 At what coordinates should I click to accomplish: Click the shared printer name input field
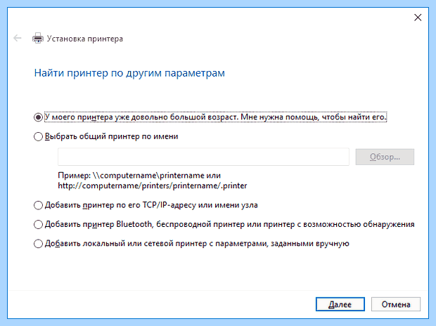click(203, 157)
